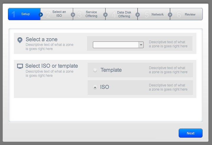Select the ISO radio button
The image size is (212, 145).
pyautogui.click(x=95, y=87)
